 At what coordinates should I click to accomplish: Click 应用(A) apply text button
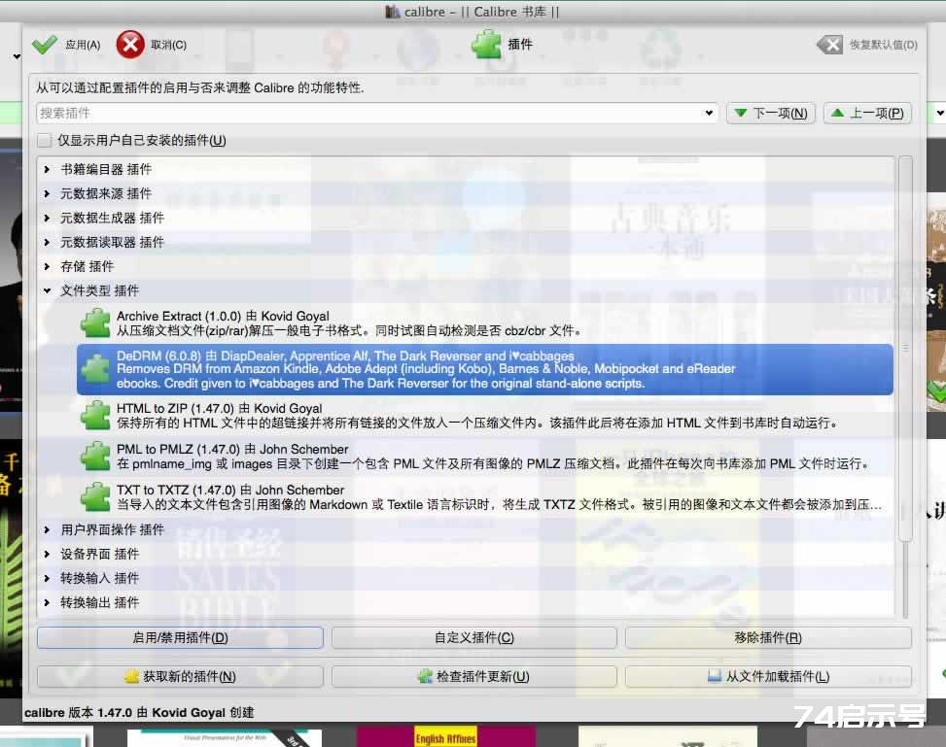coord(83,45)
